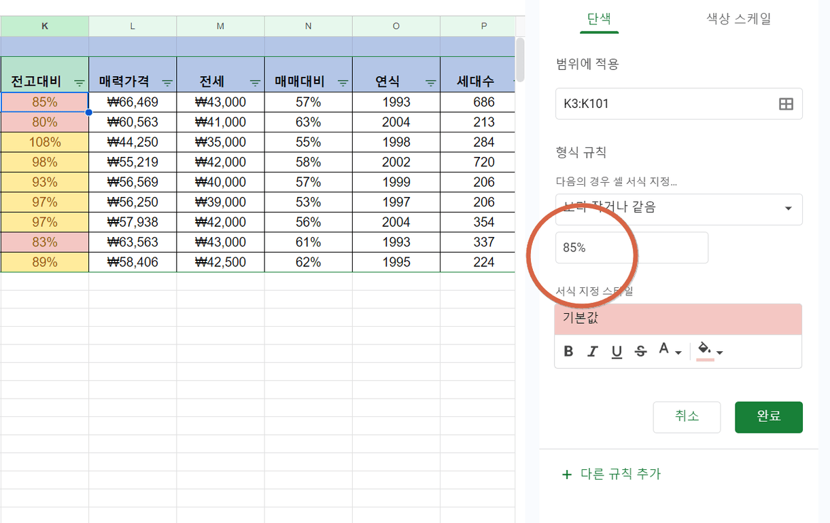Screen dimensions: 830x523
Task: Click the 85% value input field
Action: click(632, 248)
